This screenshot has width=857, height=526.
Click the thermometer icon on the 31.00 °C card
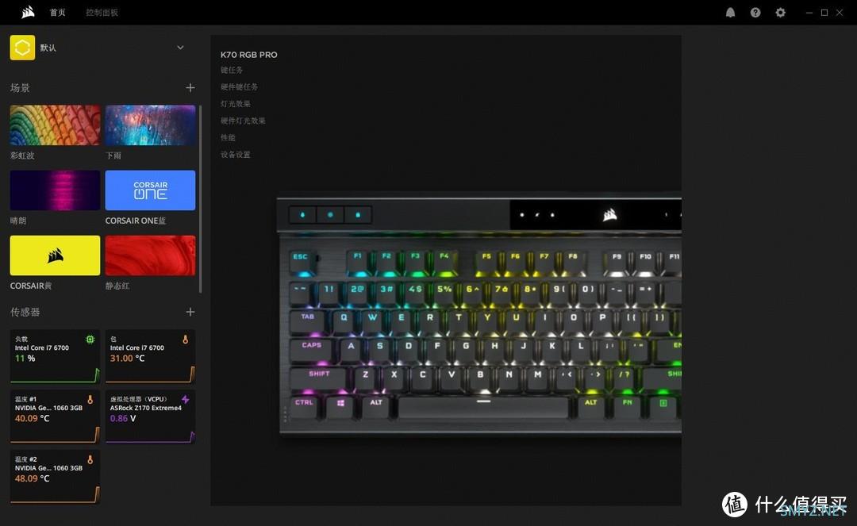pos(185,340)
